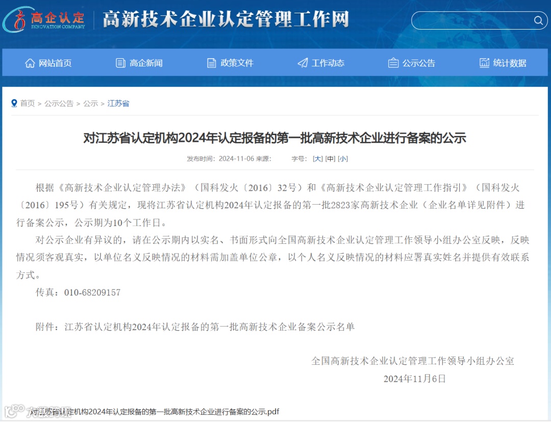The width and height of the screenshot is (551, 422).
Task: Click the site title 高新技术企业认定管理工作网
Action: tap(226, 19)
